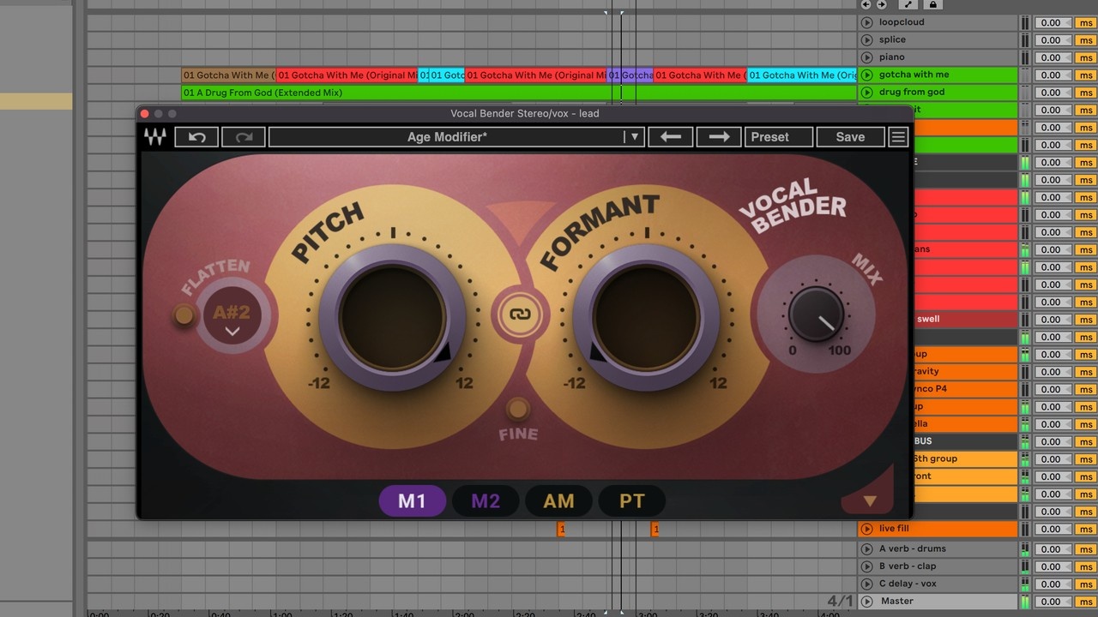Click the redo arrow button

(x=244, y=137)
